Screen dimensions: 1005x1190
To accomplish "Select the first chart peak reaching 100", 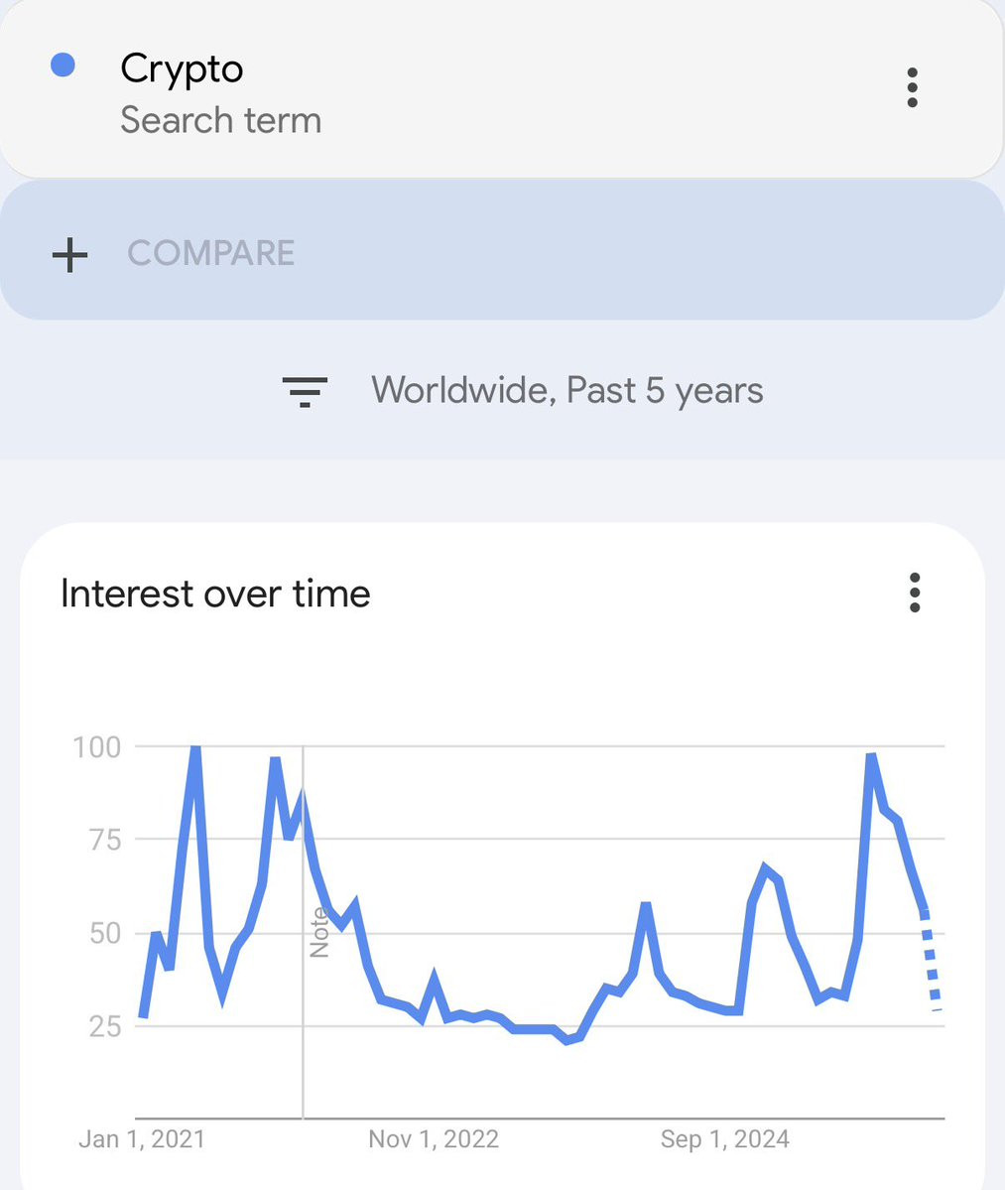I will click(x=195, y=748).
